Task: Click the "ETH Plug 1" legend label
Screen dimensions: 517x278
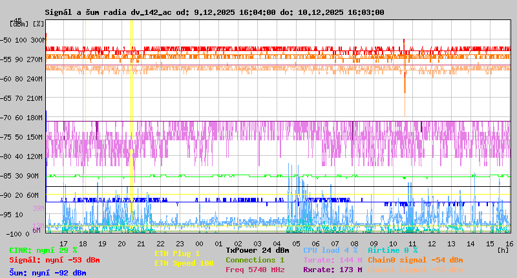Action: 177,253
